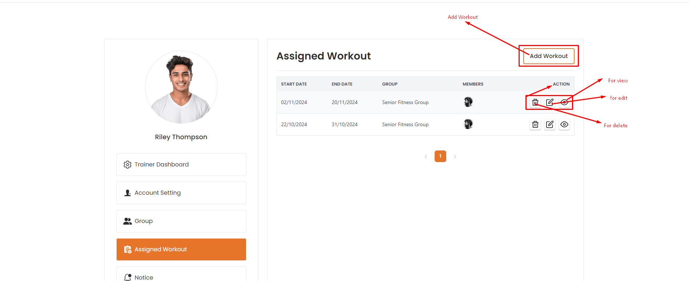The width and height of the screenshot is (689, 281).
Task: Edit the workout starting 22/10/2024
Action: [550, 124]
